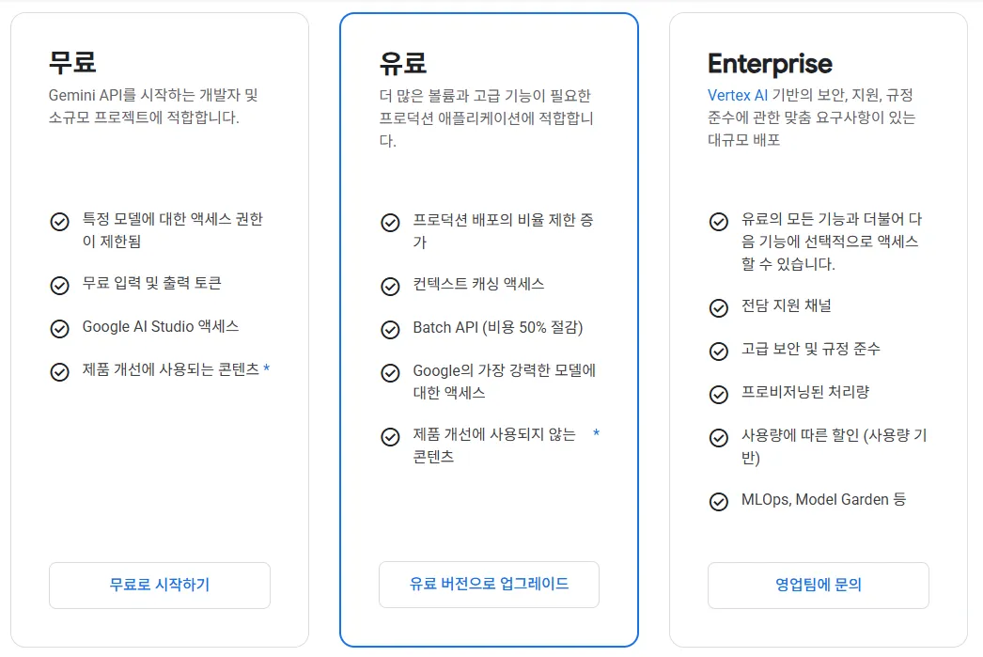This screenshot has height=657, width=983.
Task: Click the checkmark beside "프로비저닝된 처리량"
Action: (x=716, y=392)
